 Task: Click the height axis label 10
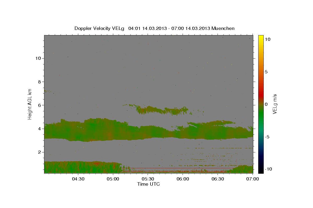pos(38,58)
